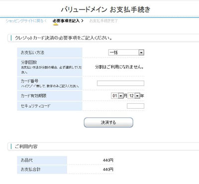
Task: Click the バリュードメイン お支払手続き page title
Action: click(105, 9)
